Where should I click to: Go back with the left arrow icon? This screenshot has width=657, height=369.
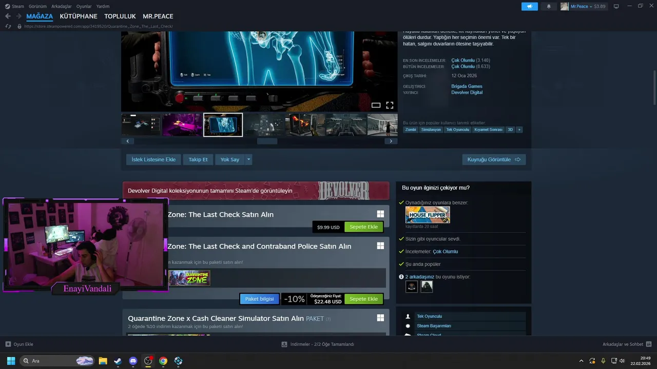8,16
